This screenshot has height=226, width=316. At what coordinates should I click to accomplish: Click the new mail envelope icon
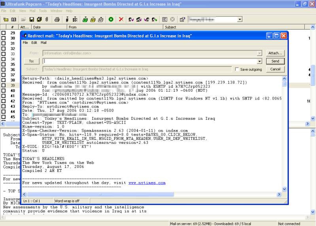[6, 19]
